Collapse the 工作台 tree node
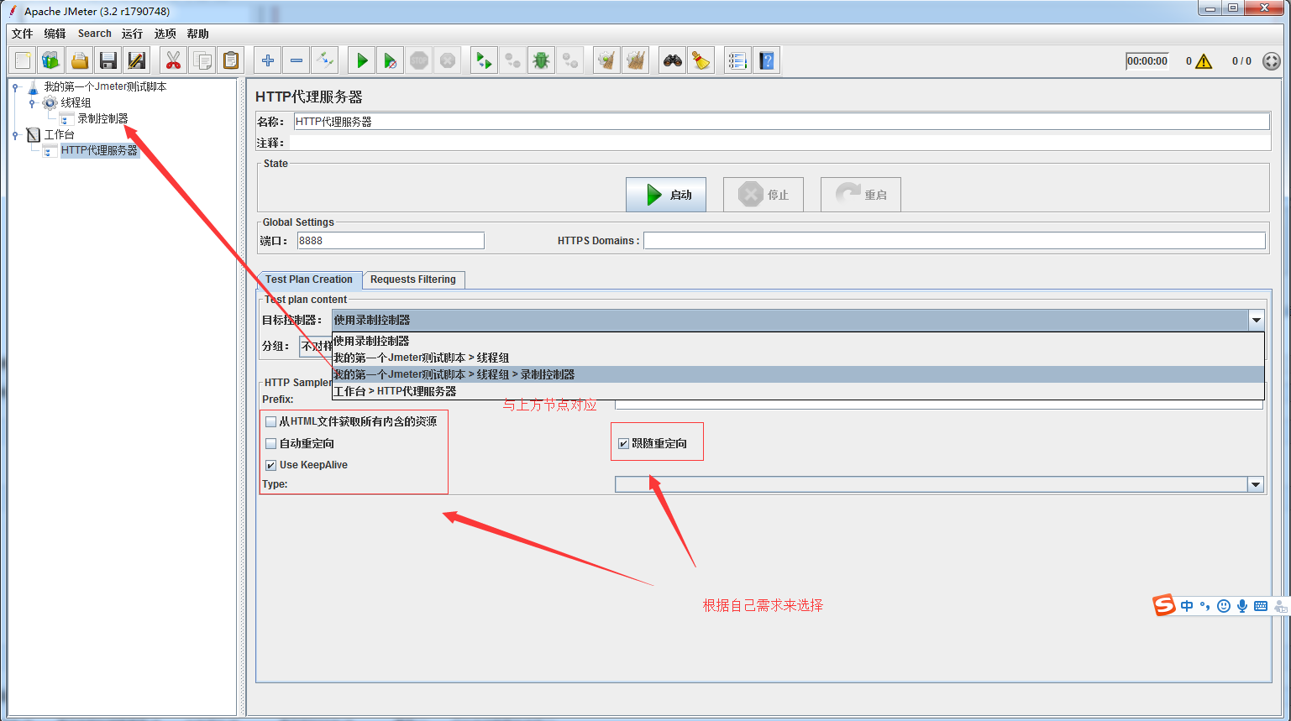The width and height of the screenshot is (1291, 721). click(x=15, y=134)
